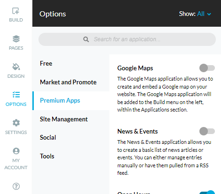Viewport: 221px width, 194px height.
Task: Open the Pages layers icon
Action: click(x=16, y=39)
